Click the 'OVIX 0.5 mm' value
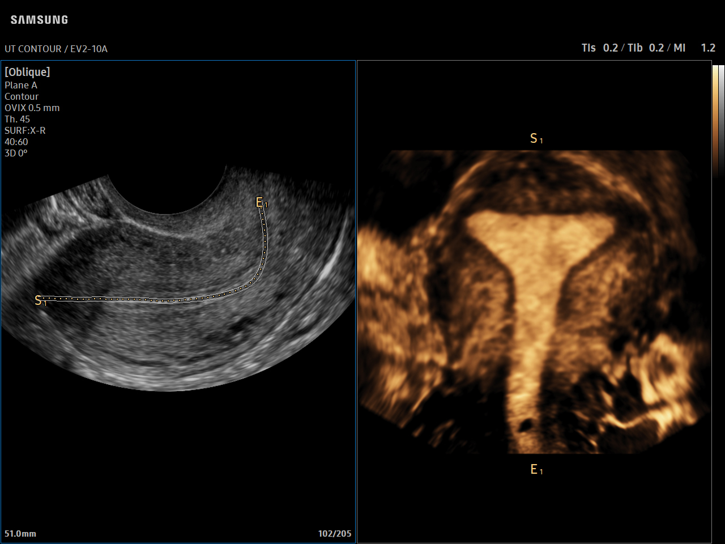This screenshot has height=544, width=725. click(32, 108)
